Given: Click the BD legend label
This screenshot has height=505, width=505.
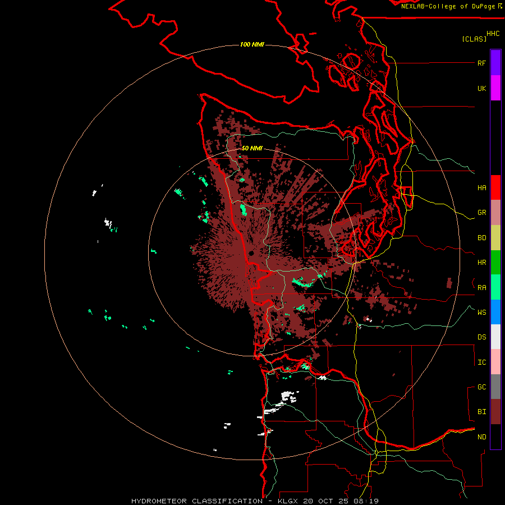Looking at the screenshot, I should [x=482, y=238].
